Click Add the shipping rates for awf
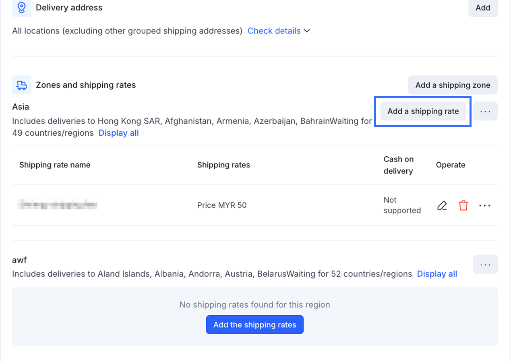Screen dimensions: 511x362 tap(254, 325)
